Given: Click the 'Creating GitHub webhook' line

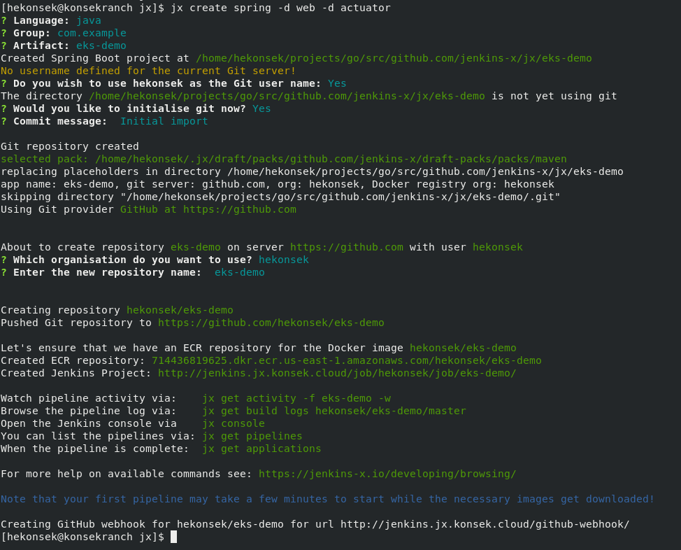Looking at the screenshot, I should tap(315, 525).
